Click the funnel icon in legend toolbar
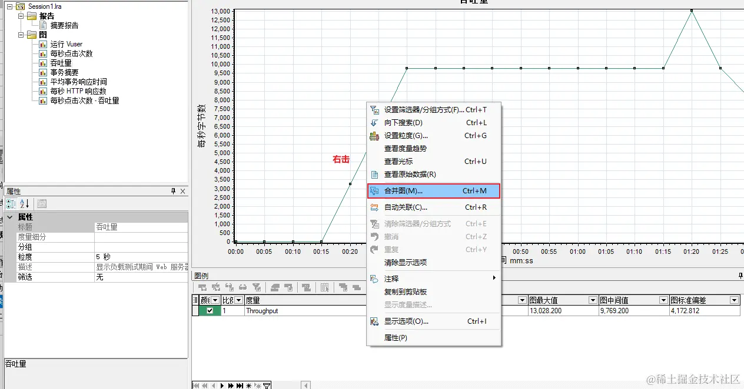 click(x=257, y=287)
